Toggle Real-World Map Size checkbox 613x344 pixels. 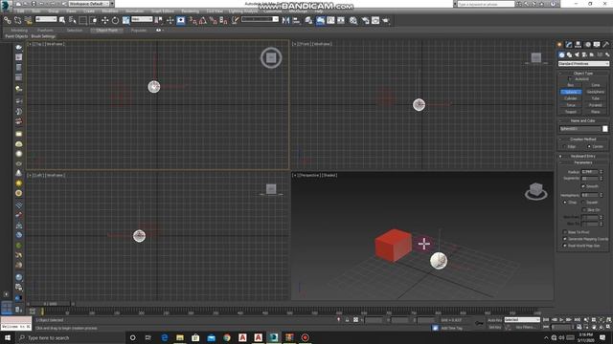pos(565,246)
